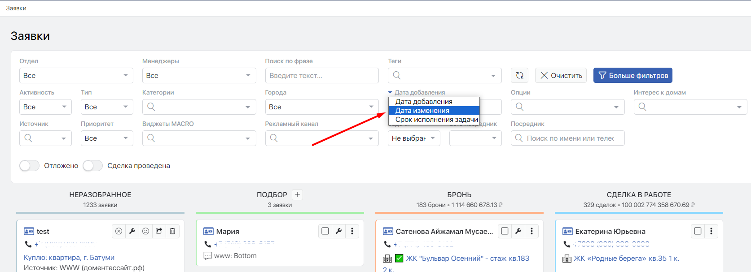Enable the Сделка проведена switch

pyautogui.click(x=93, y=166)
